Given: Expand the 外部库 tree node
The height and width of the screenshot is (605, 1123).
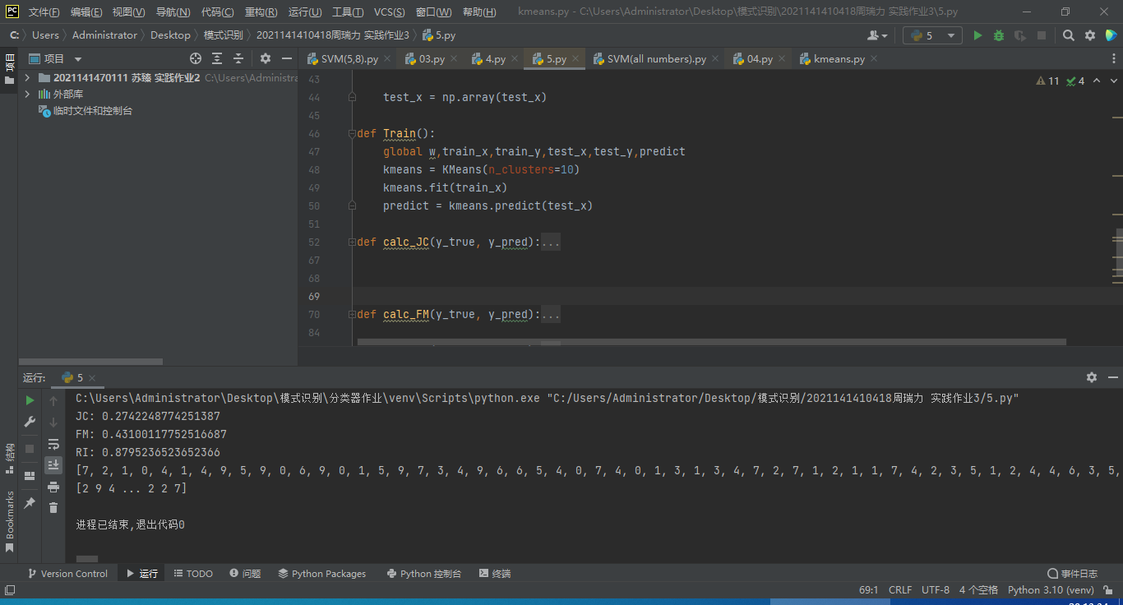Looking at the screenshot, I should pyautogui.click(x=27, y=95).
